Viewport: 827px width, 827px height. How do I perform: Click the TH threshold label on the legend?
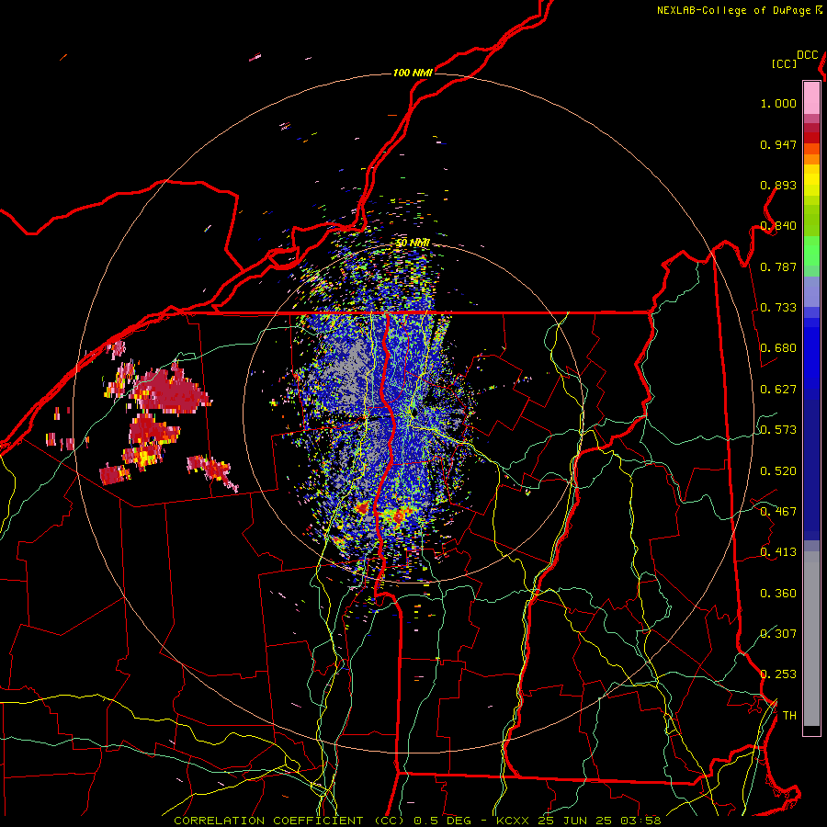789,716
